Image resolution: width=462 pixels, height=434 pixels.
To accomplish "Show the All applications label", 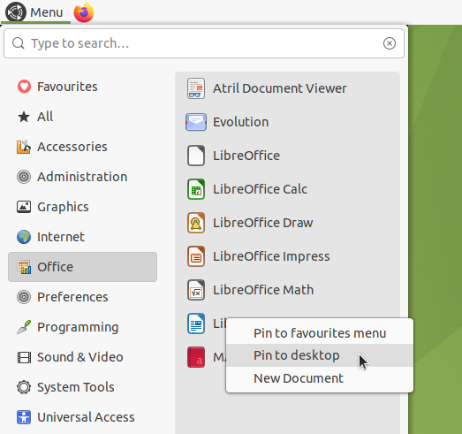I will tap(45, 117).
